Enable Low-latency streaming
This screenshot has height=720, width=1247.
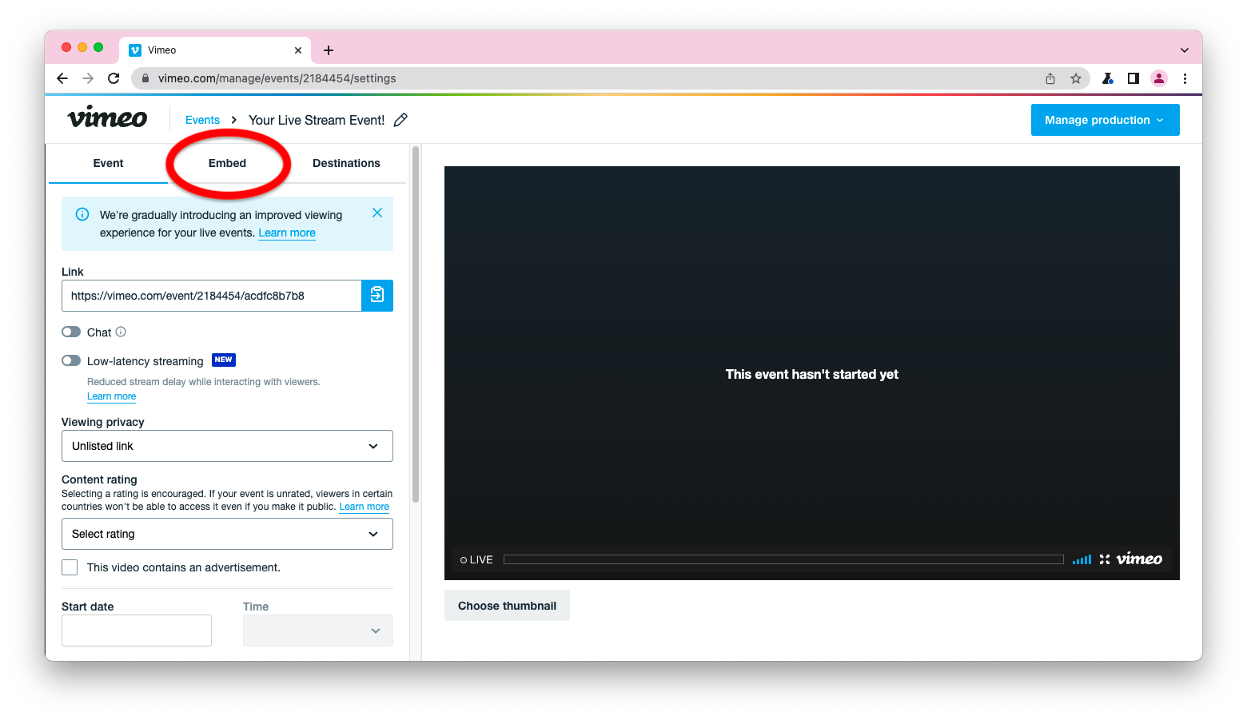[70, 360]
